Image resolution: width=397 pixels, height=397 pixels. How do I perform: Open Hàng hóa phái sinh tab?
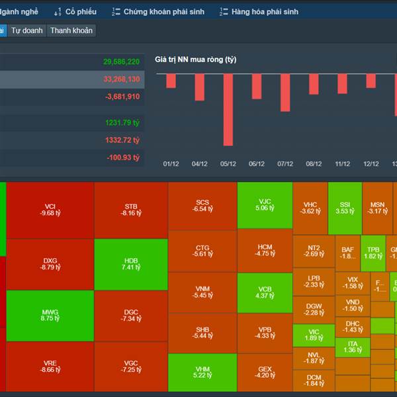click(x=265, y=12)
